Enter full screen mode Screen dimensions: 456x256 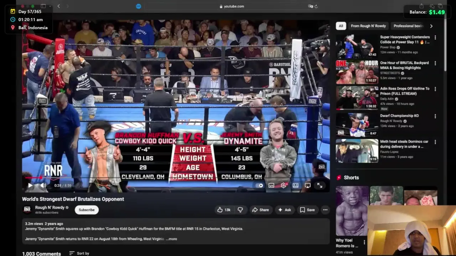(x=320, y=185)
